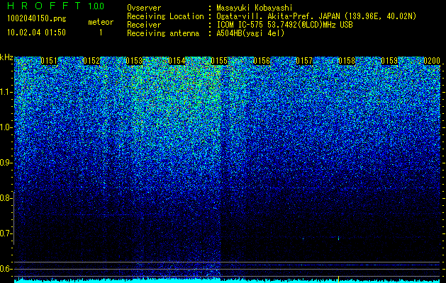
Task: Click the 0156 time marker
Action: [x=262, y=61]
